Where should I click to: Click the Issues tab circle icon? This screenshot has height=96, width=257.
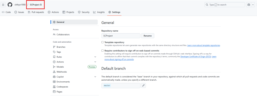16,12
